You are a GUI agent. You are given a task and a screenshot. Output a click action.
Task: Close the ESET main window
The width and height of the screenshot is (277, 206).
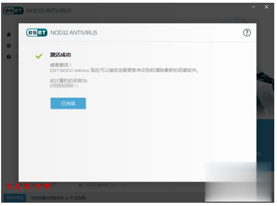[267, 7]
